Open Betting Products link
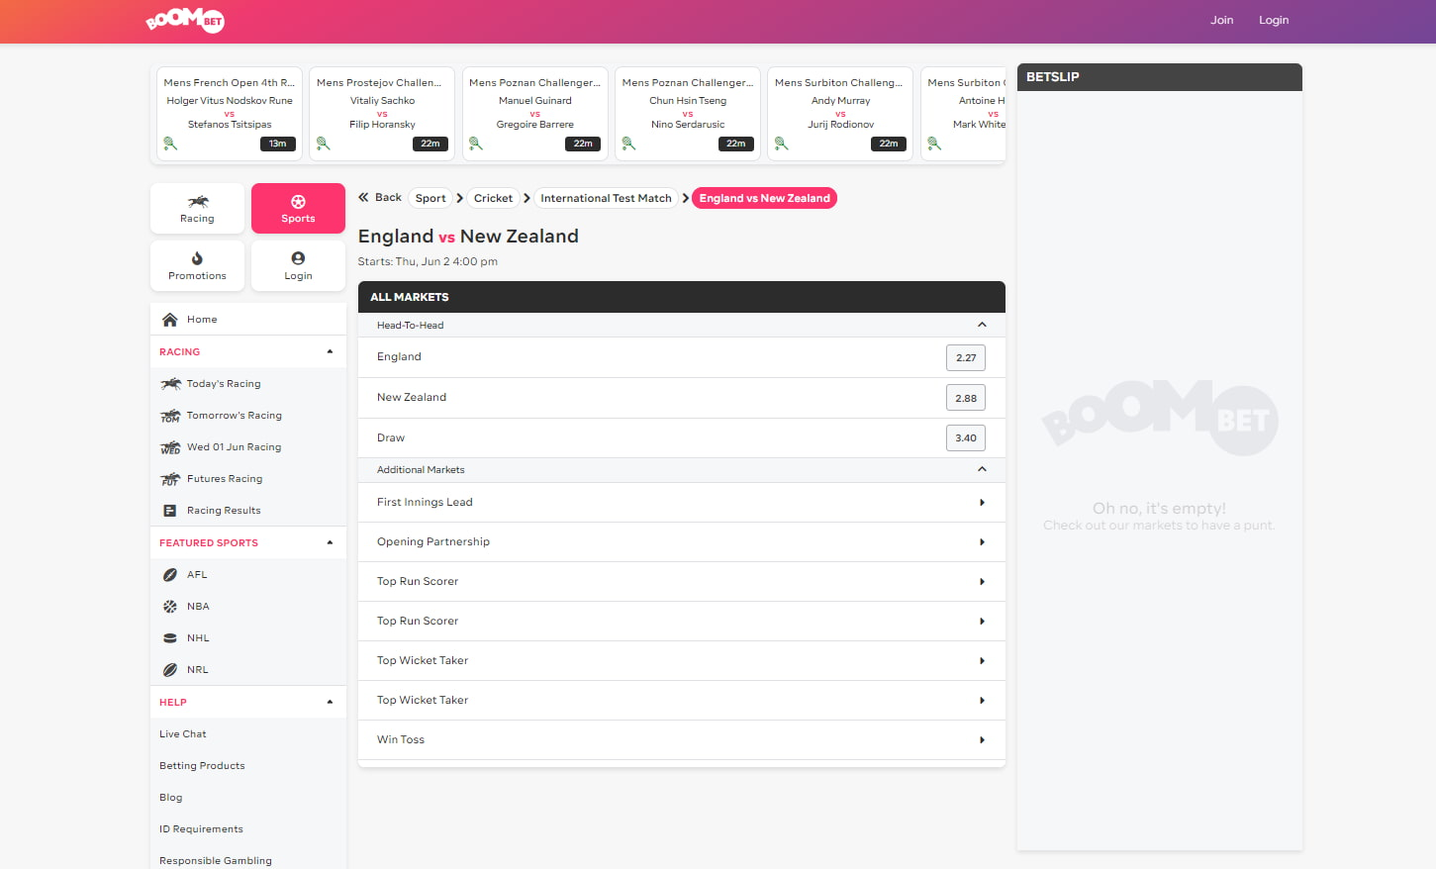 coord(202,766)
